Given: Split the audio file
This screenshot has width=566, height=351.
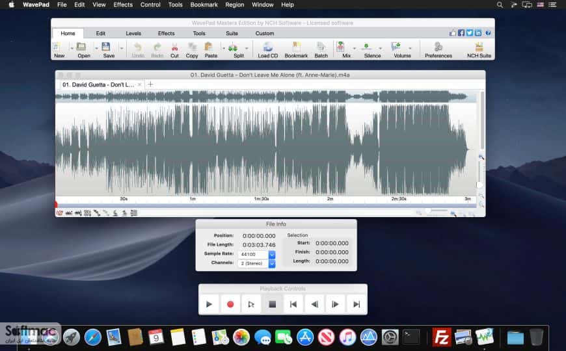Looking at the screenshot, I should 237,50.
